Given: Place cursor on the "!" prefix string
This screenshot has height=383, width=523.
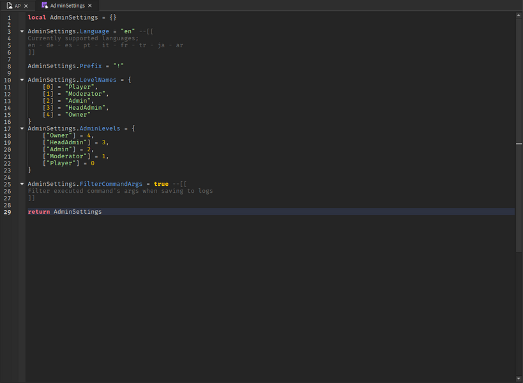Looking at the screenshot, I should (x=117, y=66).
